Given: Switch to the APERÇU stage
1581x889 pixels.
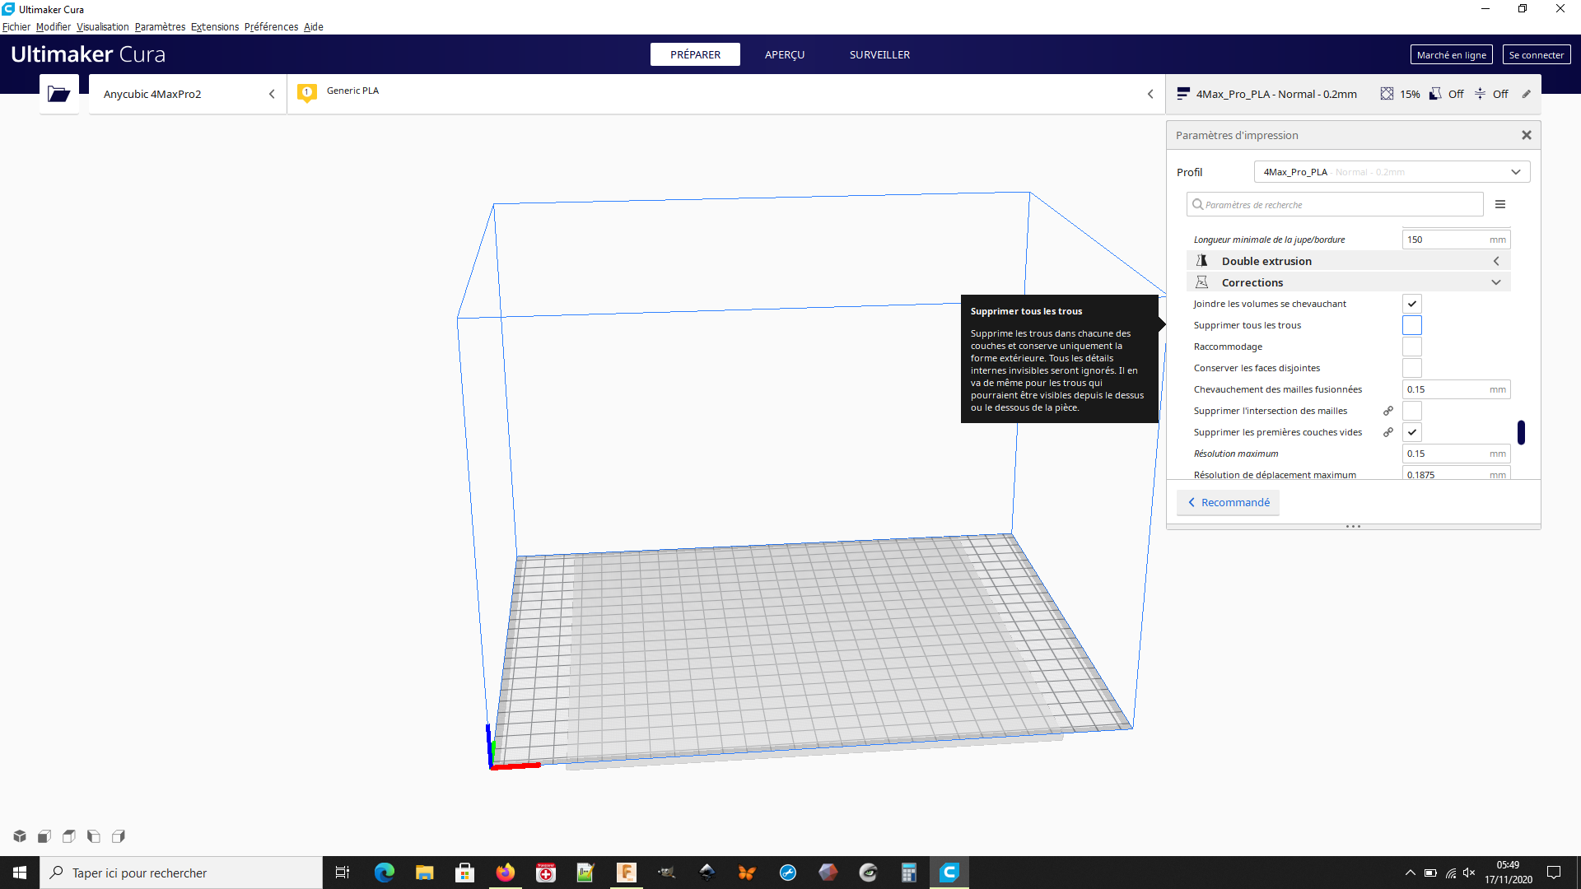Looking at the screenshot, I should pos(785,54).
